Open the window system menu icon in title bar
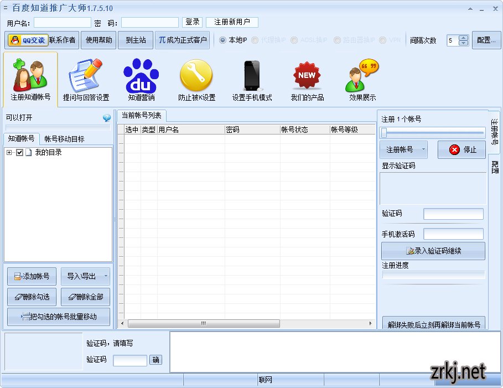The height and width of the screenshot is (388, 503). [x=6, y=8]
